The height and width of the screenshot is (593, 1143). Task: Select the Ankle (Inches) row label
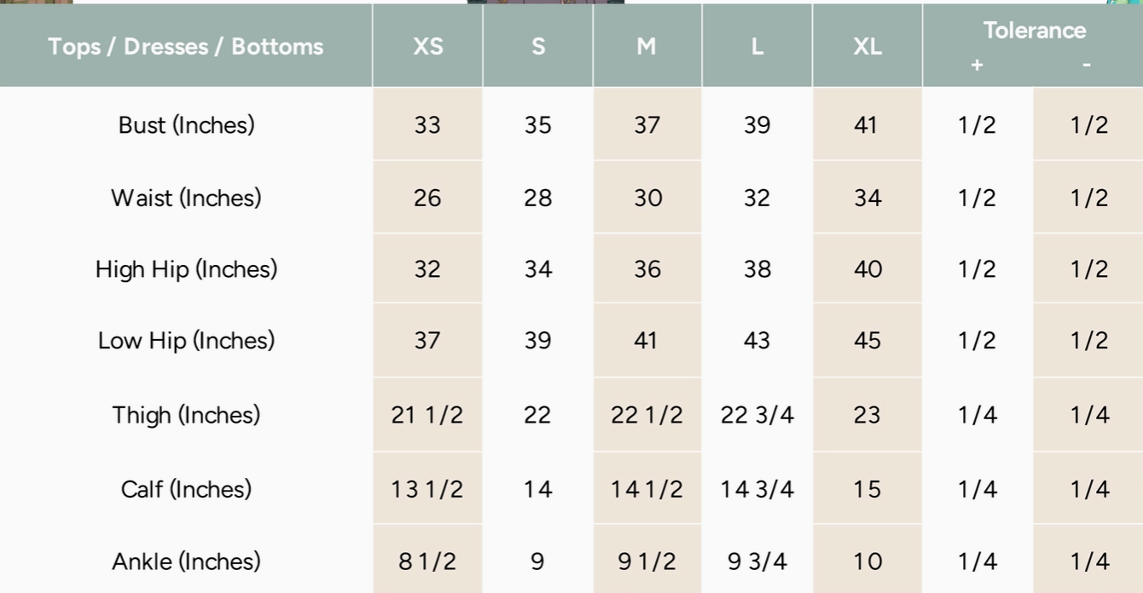click(x=186, y=561)
